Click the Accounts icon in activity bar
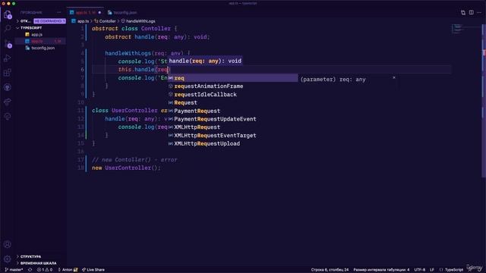This screenshot has width=486, height=273. pos(8,244)
